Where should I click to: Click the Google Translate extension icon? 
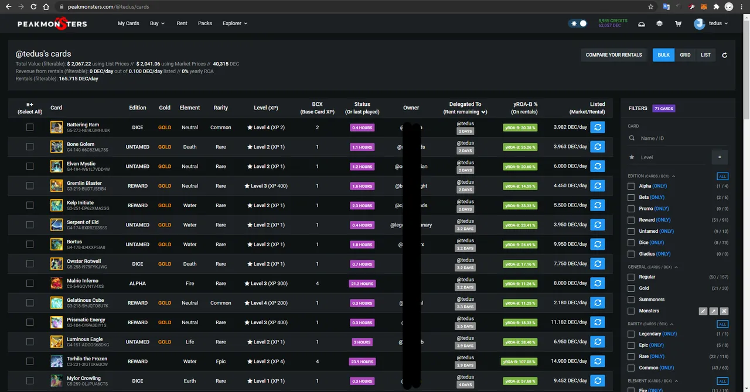pyautogui.click(x=666, y=7)
